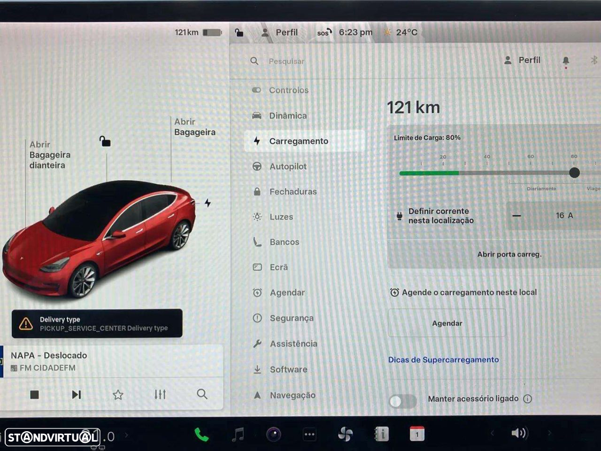Tap the Bluetooth icon
Screen dimensions: 601x451
pos(593,60)
